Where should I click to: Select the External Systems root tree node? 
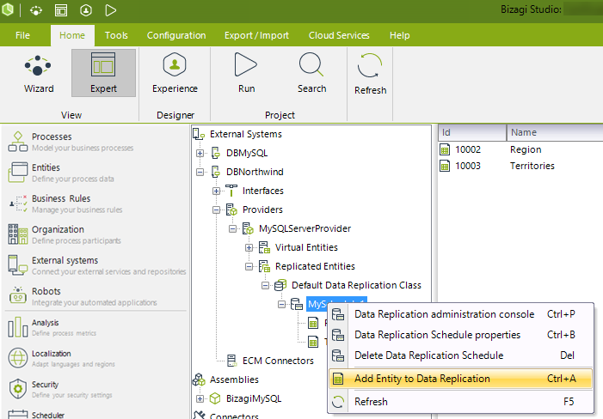pyautogui.click(x=246, y=134)
